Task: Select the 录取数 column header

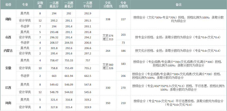Action: click(40, 5)
